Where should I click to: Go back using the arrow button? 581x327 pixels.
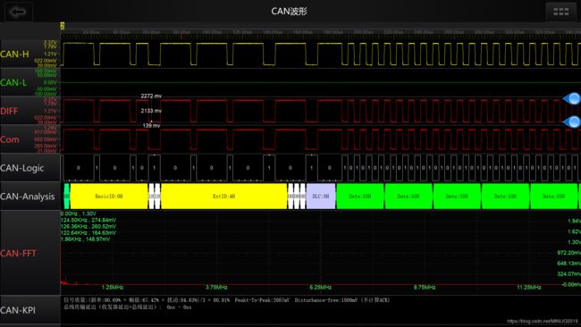click(18, 12)
